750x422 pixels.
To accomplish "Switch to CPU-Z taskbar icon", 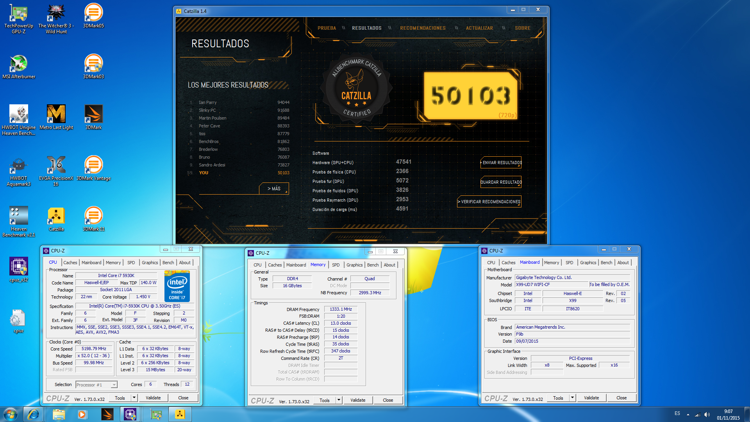I will 130,414.
